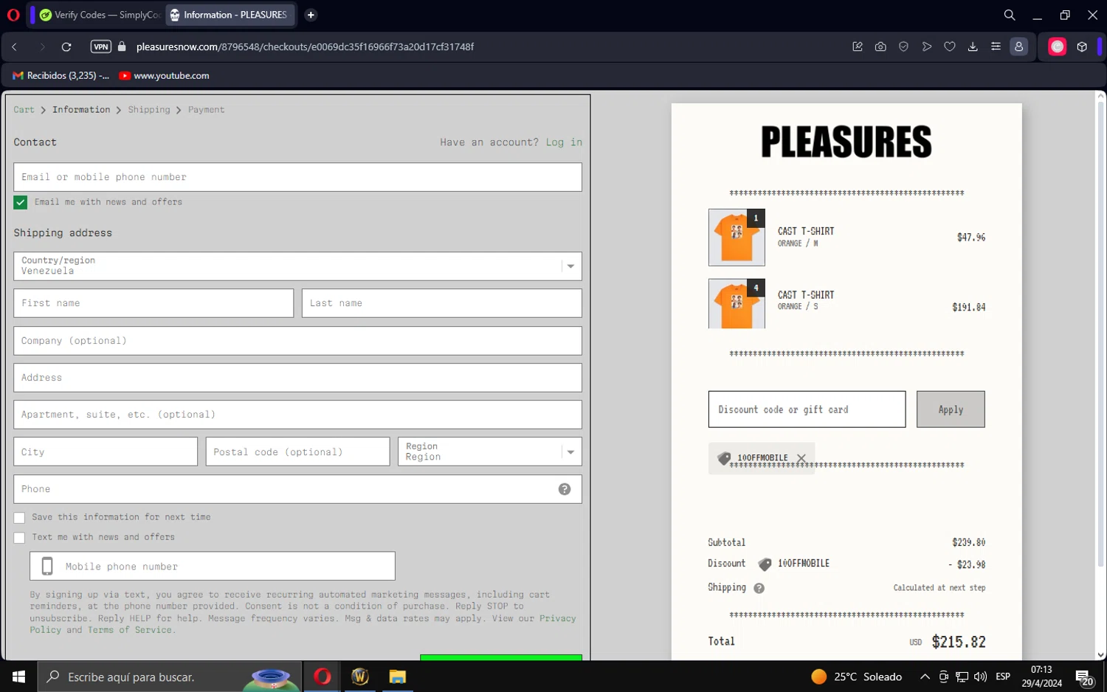Click the Phone field
Screen dimensions: 1107x692
pyautogui.click(x=297, y=489)
